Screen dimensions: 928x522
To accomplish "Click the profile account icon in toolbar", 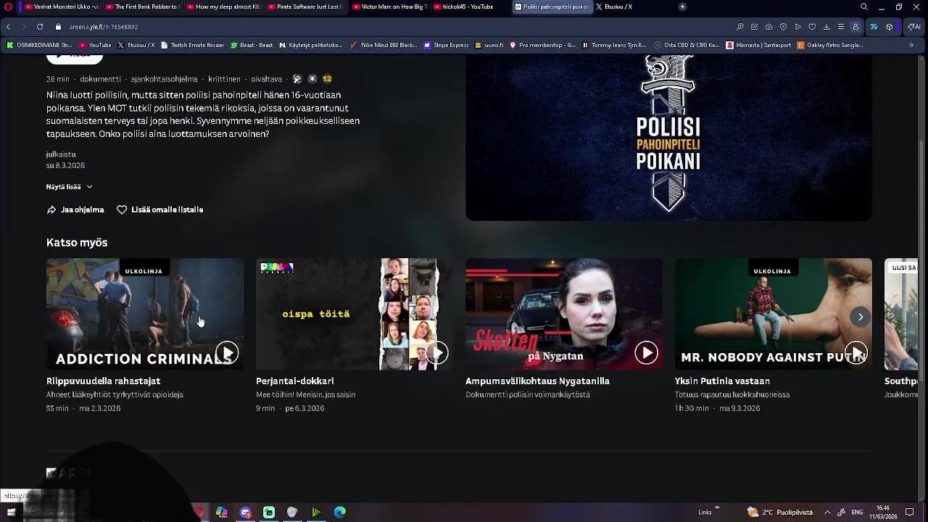I will pyautogui.click(x=855, y=27).
